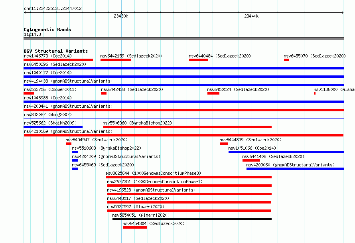This screenshot has width=355, height=243.
Task: Click the thin blue nsv832087 variant line
Action: 183,119
